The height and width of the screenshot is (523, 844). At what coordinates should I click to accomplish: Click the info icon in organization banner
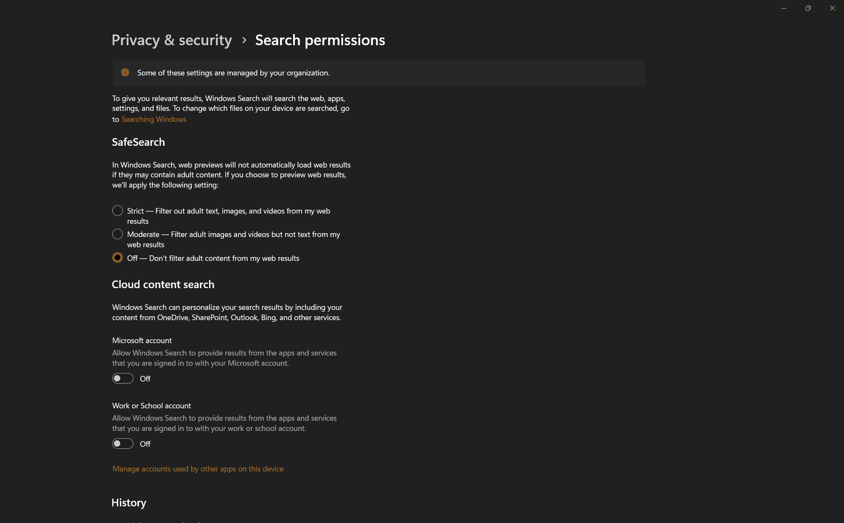coord(125,72)
